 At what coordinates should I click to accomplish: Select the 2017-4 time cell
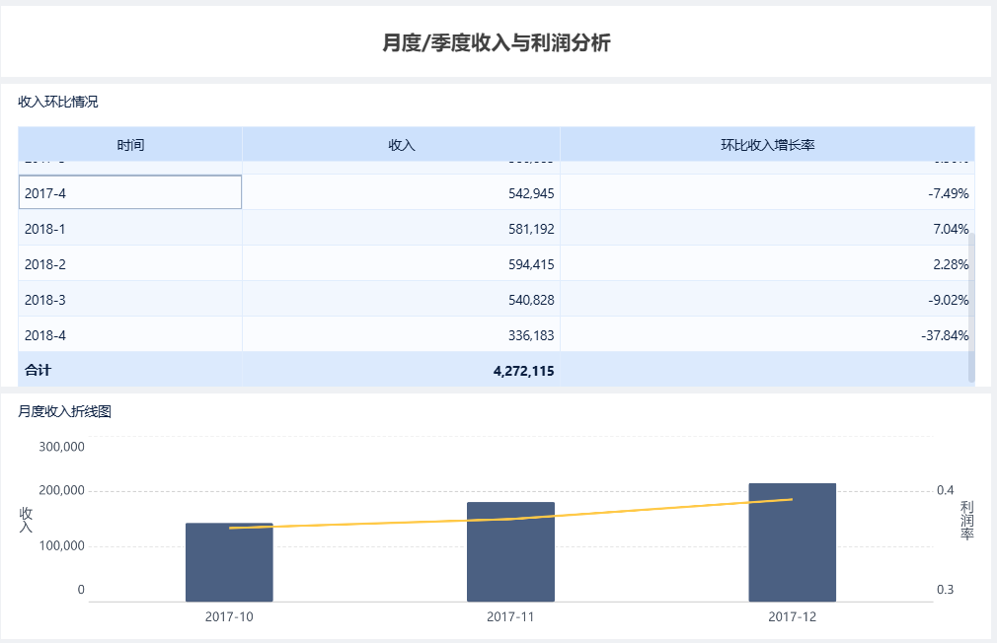pyautogui.click(x=130, y=192)
